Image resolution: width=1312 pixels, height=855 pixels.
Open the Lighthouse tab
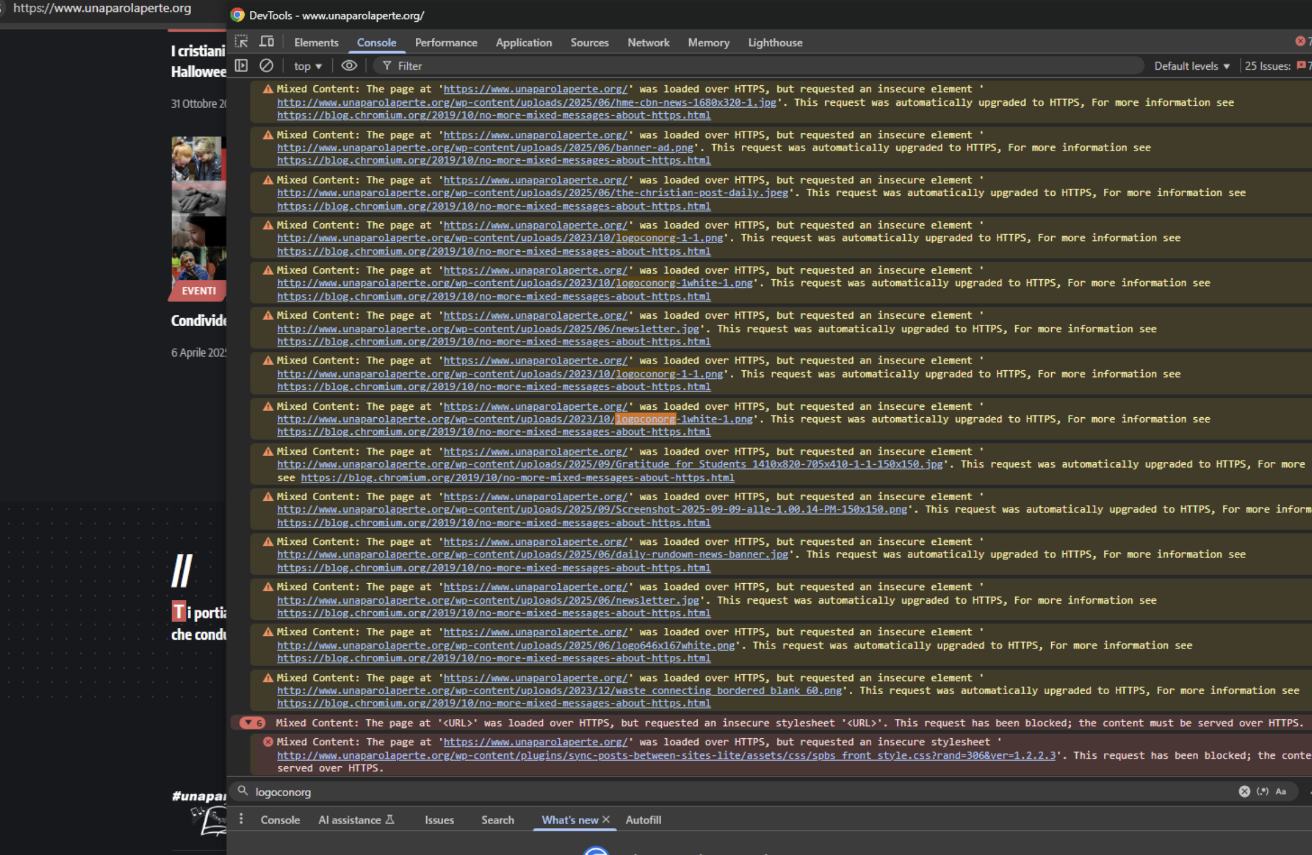pyautogui.click(x=775, y=42)
